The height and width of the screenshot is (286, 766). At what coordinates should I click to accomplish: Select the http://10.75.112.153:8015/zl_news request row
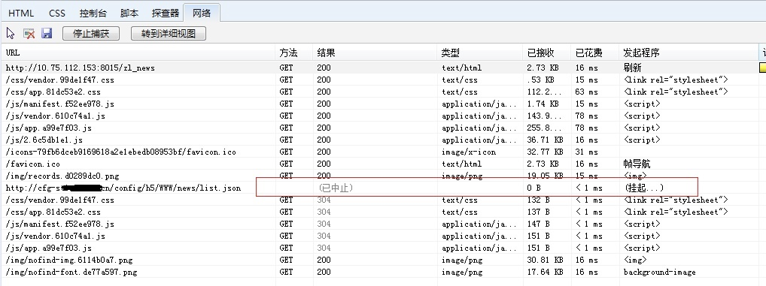click(x=383, y=68)
